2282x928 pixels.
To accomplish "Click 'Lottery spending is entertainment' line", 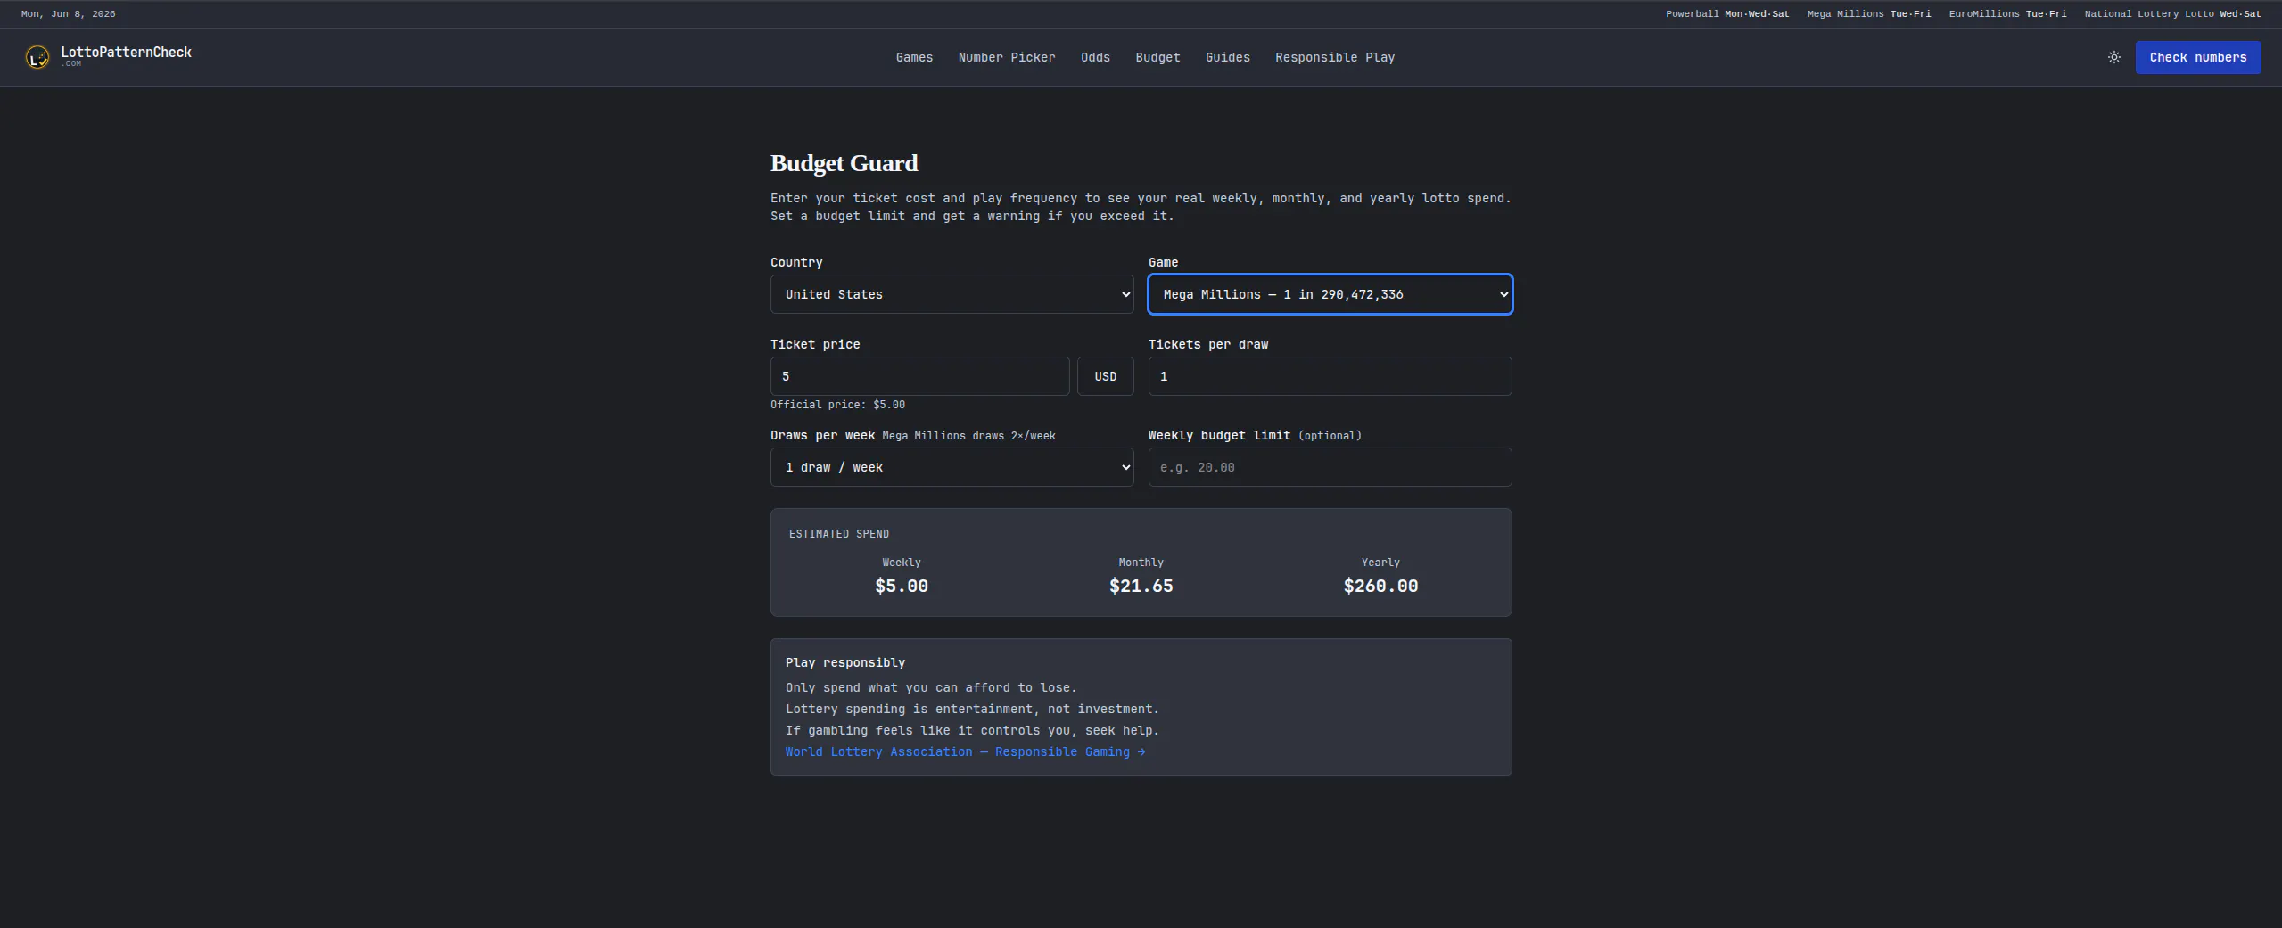I will click(x=972, y=709).
